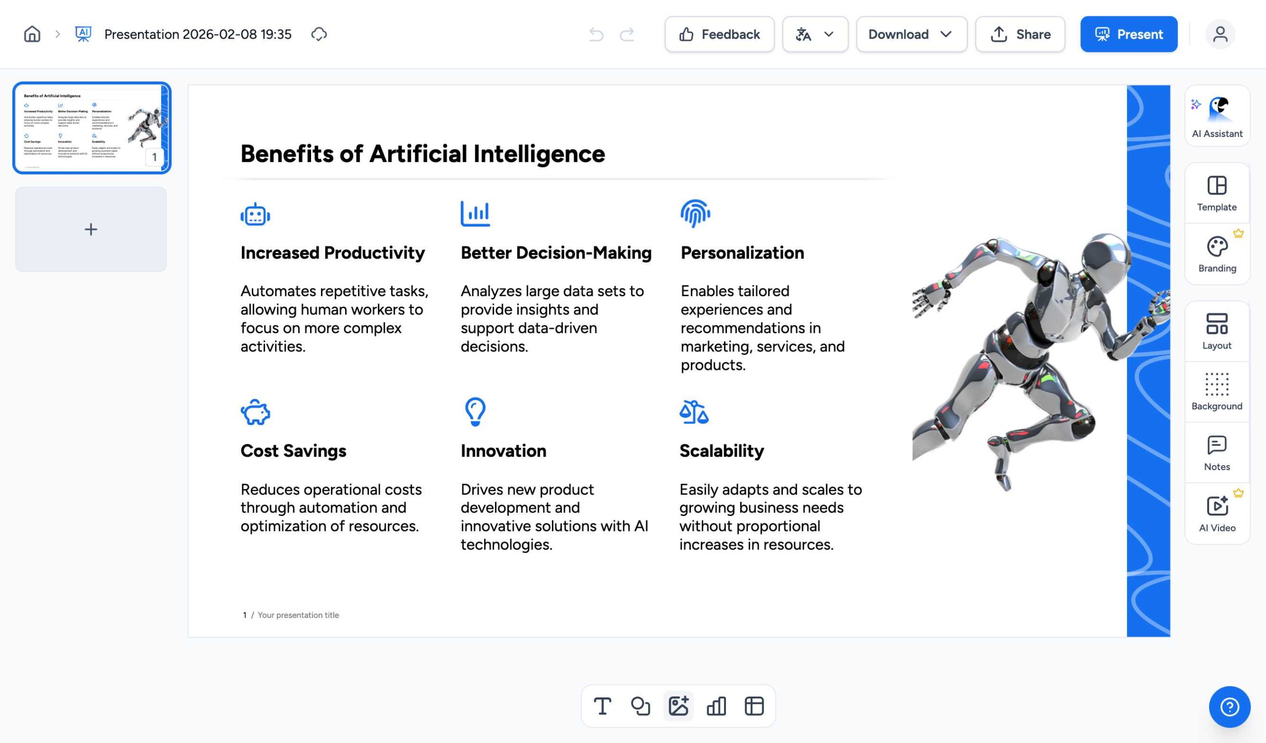Open the Template panel
Viewport: 1266px width, 743px height.
1217,193
